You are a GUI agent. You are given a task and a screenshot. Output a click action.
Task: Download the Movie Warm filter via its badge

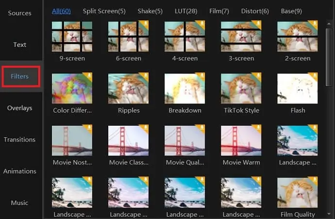point(258,128)
